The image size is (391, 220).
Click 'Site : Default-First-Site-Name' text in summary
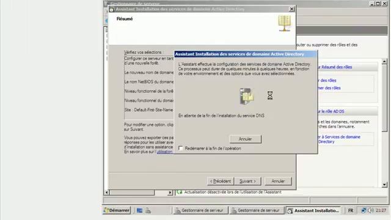click(148, 110)
